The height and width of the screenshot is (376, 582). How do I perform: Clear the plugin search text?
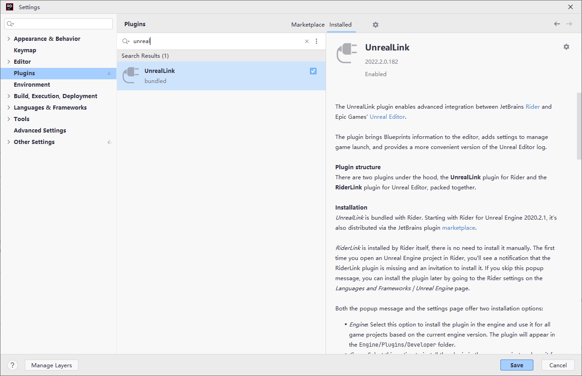[307, 41]
